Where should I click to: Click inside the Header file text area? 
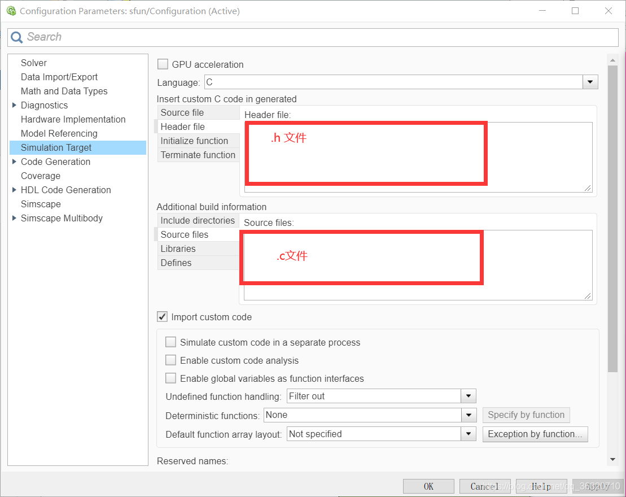click(x=418, y=157)
